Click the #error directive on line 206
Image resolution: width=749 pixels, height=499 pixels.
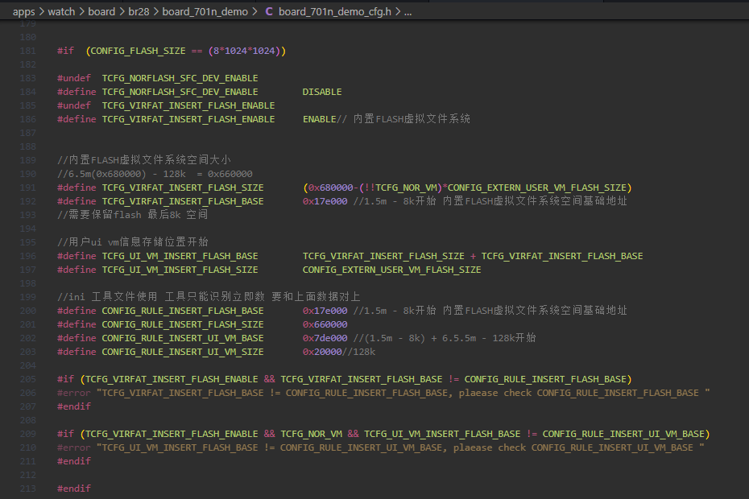coord(74,393)
